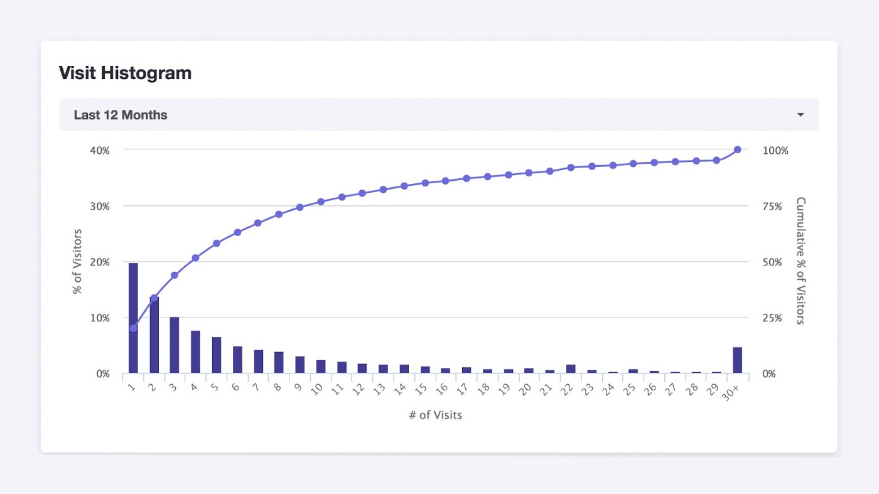Click the cumulative point above 1 visit
The height and width of the screenshot is (494, 879).
[x=133, y=328]
